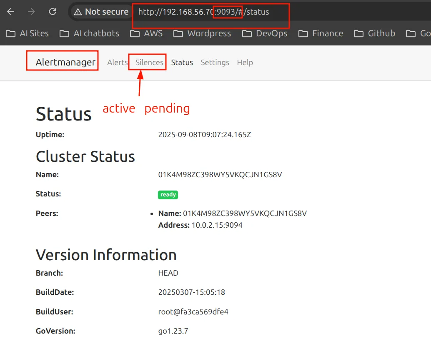Open the Alerts navigation tab

point(118,63)
